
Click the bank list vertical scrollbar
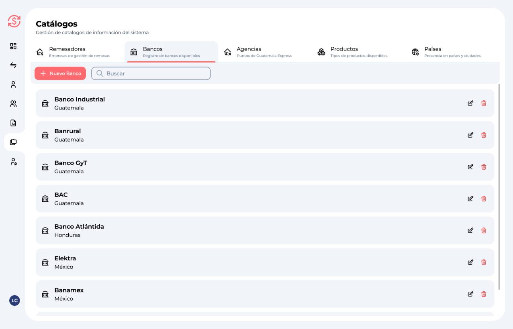(x=499, y=187)
